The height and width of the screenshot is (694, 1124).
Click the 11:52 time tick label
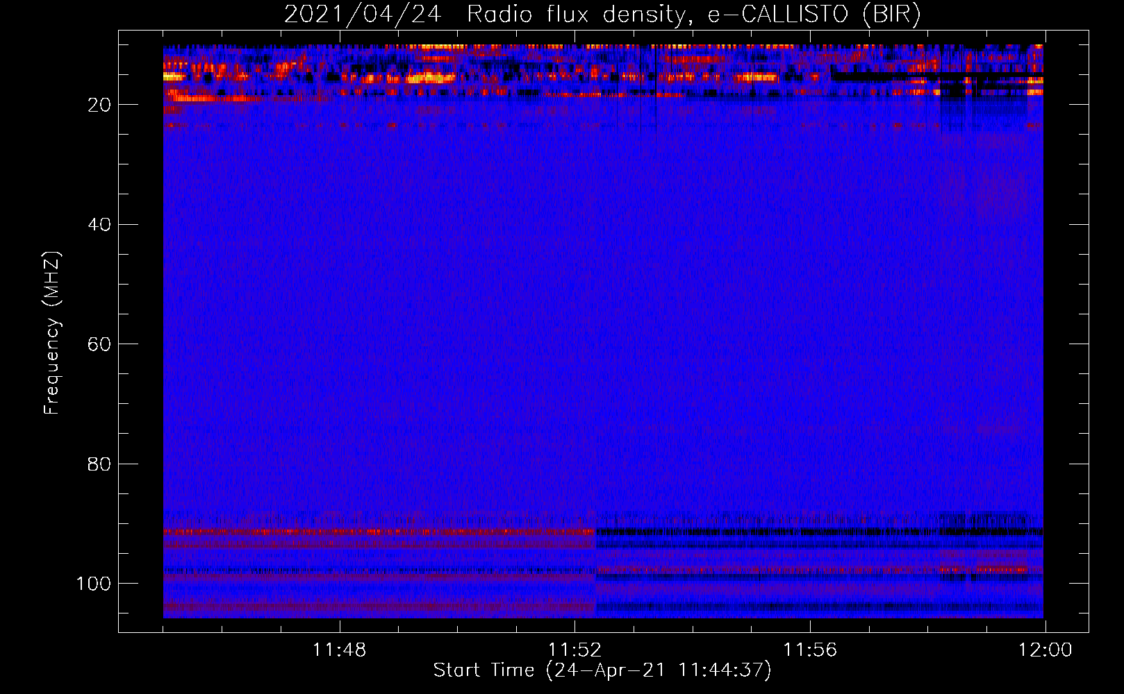(575, 650)
